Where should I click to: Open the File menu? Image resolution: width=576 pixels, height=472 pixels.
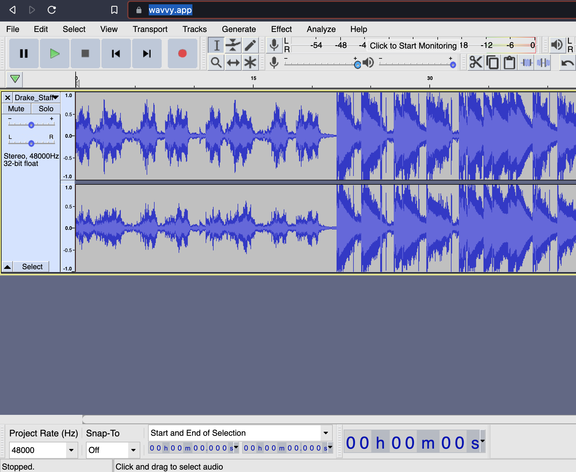point(13,29)
